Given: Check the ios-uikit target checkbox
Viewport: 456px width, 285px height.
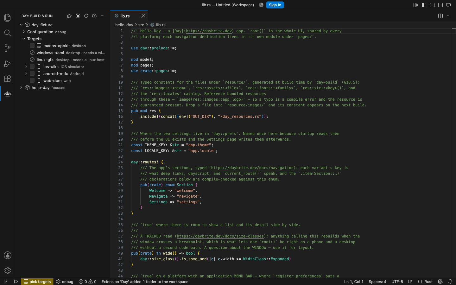Looking at the screenshot, I should coord(32,66).
